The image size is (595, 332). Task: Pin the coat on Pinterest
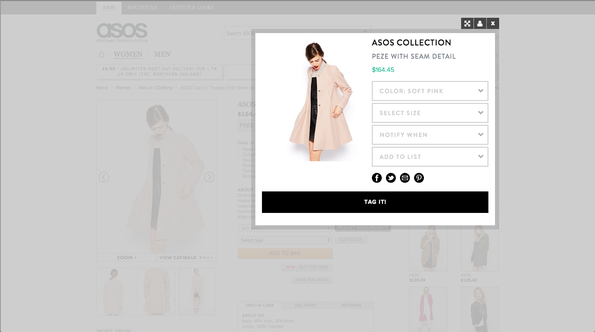(419, 178)
